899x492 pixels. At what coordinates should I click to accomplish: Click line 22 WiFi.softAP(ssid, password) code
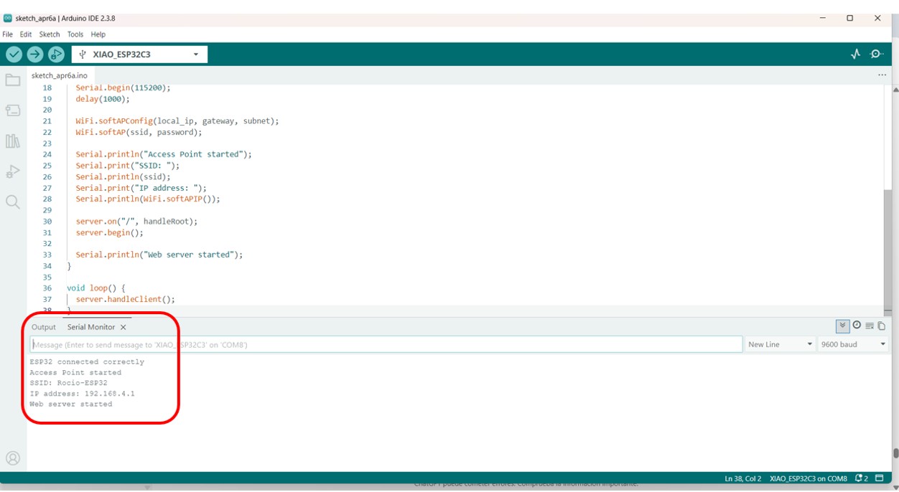point(139,132)
